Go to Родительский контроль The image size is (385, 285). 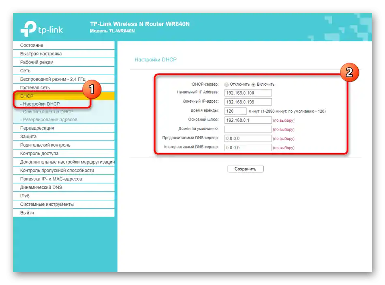click(64, 145)
